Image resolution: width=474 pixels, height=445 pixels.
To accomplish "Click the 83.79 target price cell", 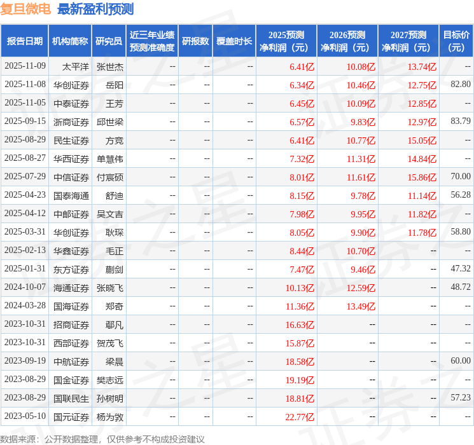I will (460, 121).
